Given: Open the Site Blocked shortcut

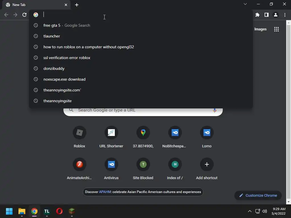Looking at the screenshot, I should click(x=143, y=169).
